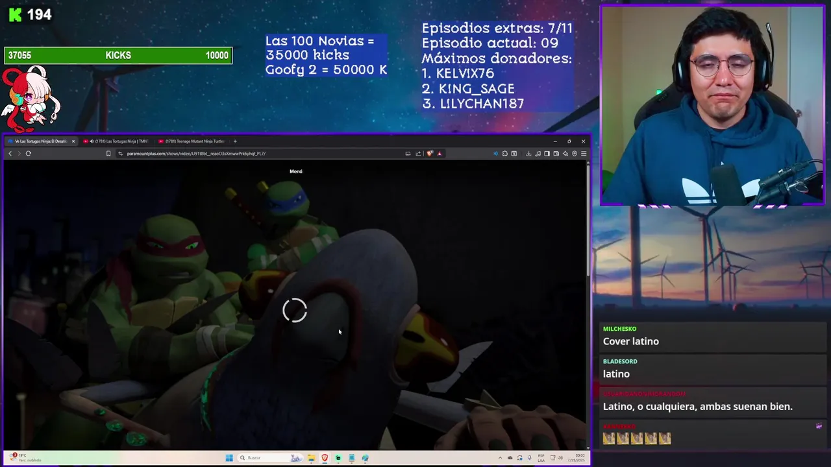This screenshot has width=831, height=467.
Task: Open the green app icon in taskbar
Action: click(338, 458)
